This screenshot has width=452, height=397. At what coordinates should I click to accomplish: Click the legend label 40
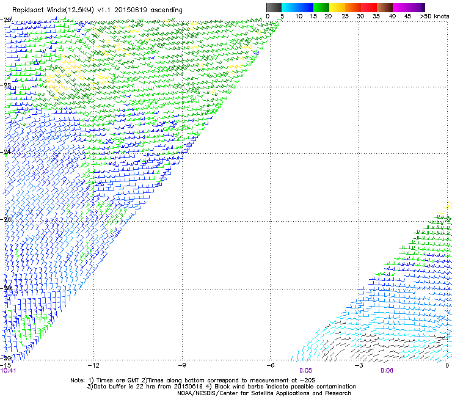click(392, 16)
